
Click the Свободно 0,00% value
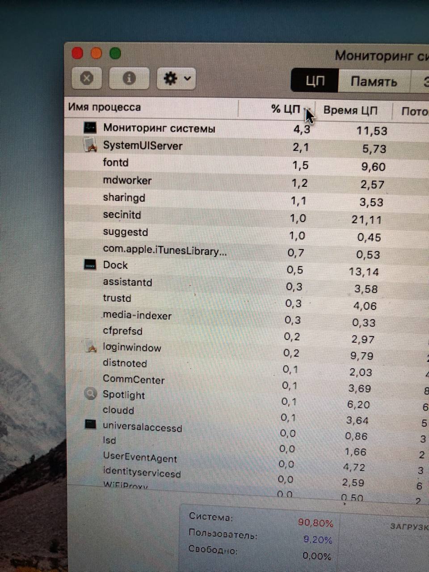[x=317, y=556]
